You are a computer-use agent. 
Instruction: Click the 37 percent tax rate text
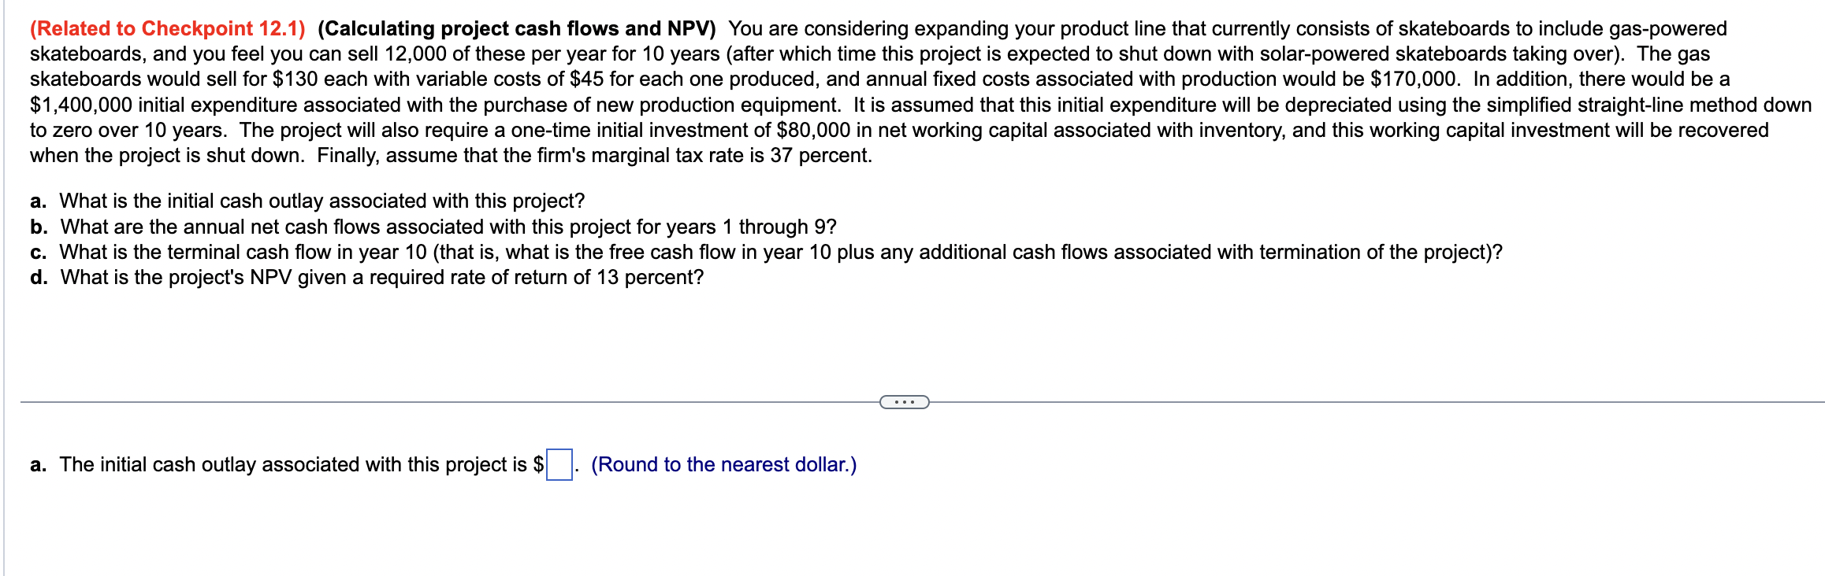(x=820, y=155)
